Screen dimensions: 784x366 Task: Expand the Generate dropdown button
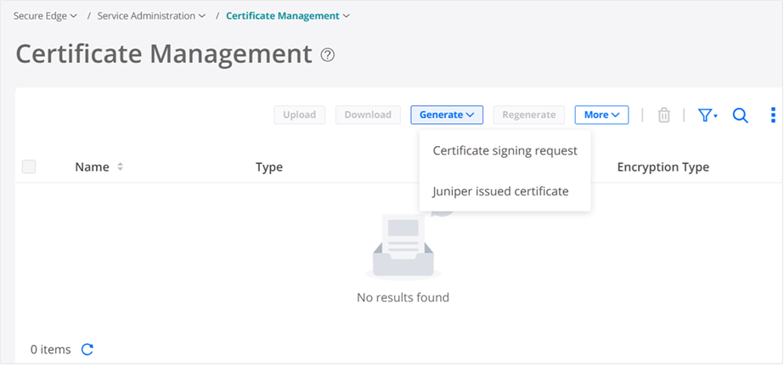(x=446, y=115)
